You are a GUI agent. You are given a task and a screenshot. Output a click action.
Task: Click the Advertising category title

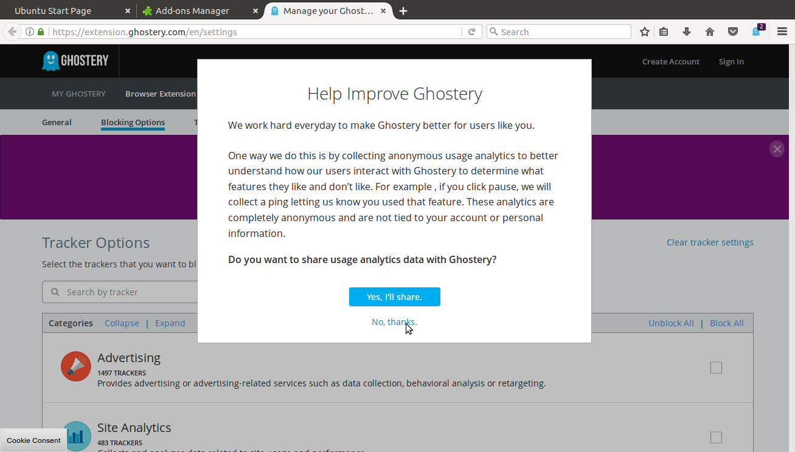pos(129,358)
